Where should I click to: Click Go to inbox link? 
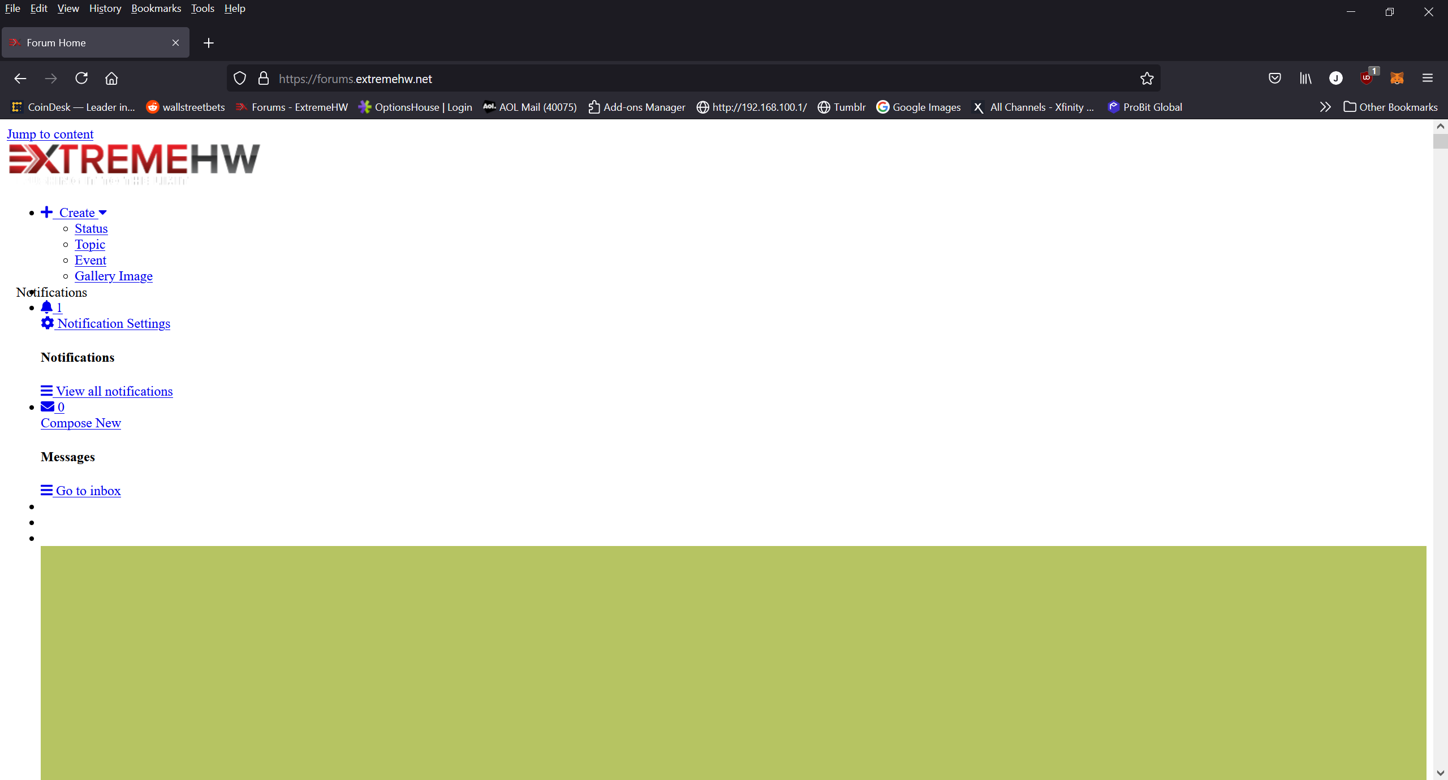88,491
